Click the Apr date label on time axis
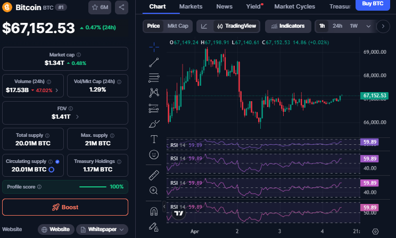 [x=195, y=232]
